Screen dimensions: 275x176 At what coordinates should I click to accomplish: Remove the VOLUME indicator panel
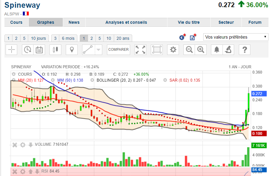pos(15,145)
